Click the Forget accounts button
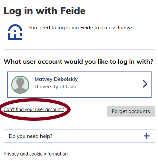The image size is (158, 161). click(x=131, y=111)
